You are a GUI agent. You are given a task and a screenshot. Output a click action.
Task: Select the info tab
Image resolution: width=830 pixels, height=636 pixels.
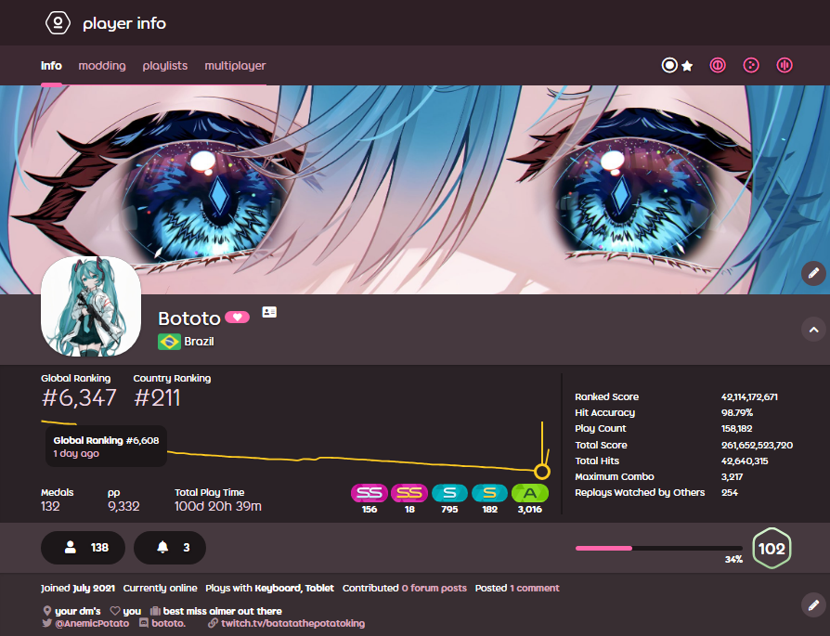point(51,66)
